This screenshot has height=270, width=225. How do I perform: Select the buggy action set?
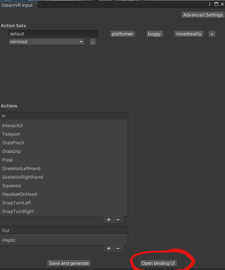tap(154, 34)
